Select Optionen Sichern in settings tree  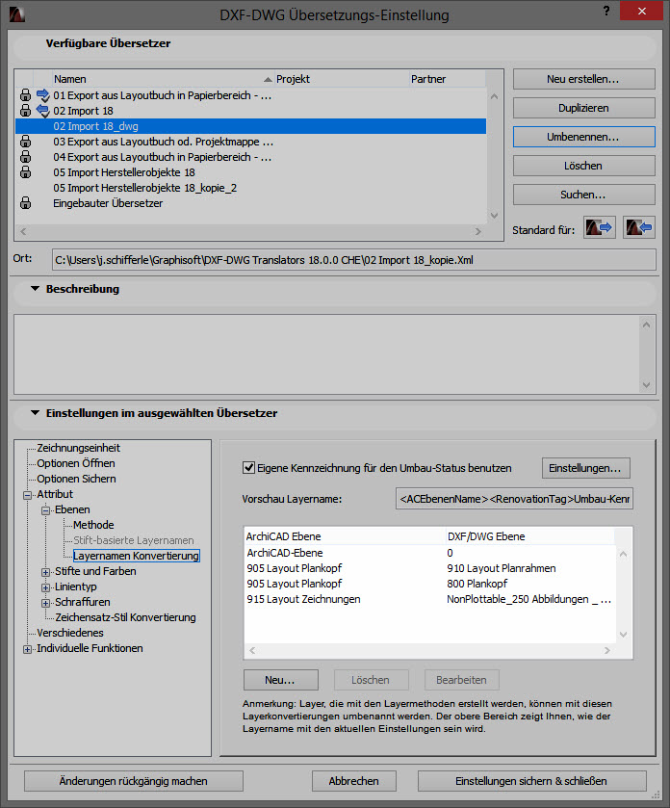pos(76,479)
